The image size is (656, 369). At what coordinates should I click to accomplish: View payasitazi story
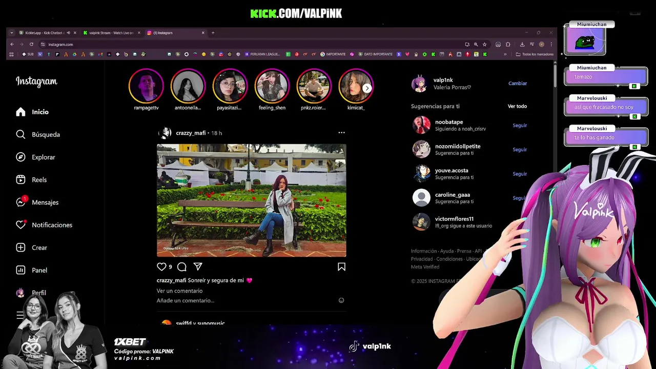(230, 86)
